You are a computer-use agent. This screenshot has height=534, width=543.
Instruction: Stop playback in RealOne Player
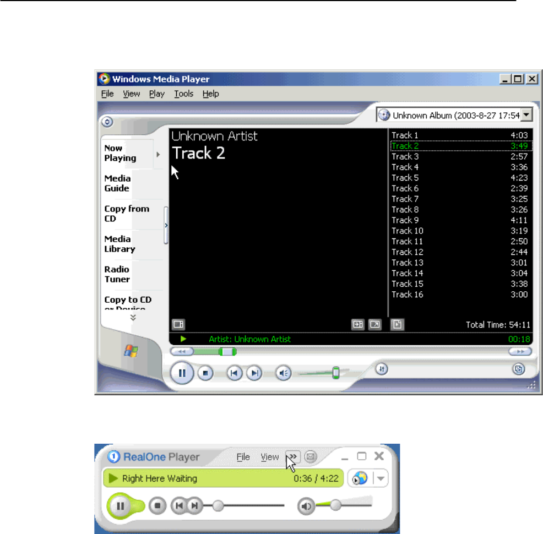[x=158, y=506]
